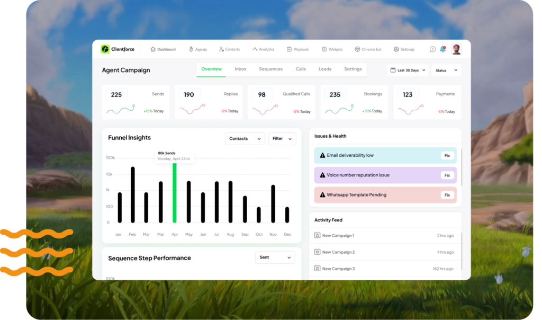Screen dimensions: 542x320
Task: Fix the Whatsapp Template Pending issue
Action: 447,195
